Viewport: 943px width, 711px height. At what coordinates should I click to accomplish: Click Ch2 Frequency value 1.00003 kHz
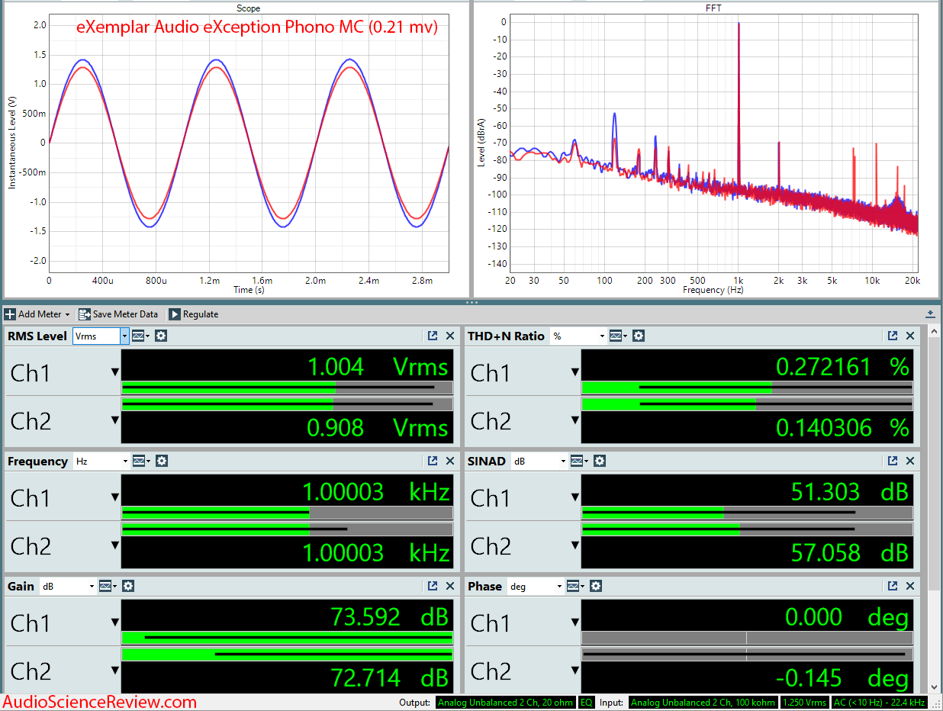coord(376,552)
